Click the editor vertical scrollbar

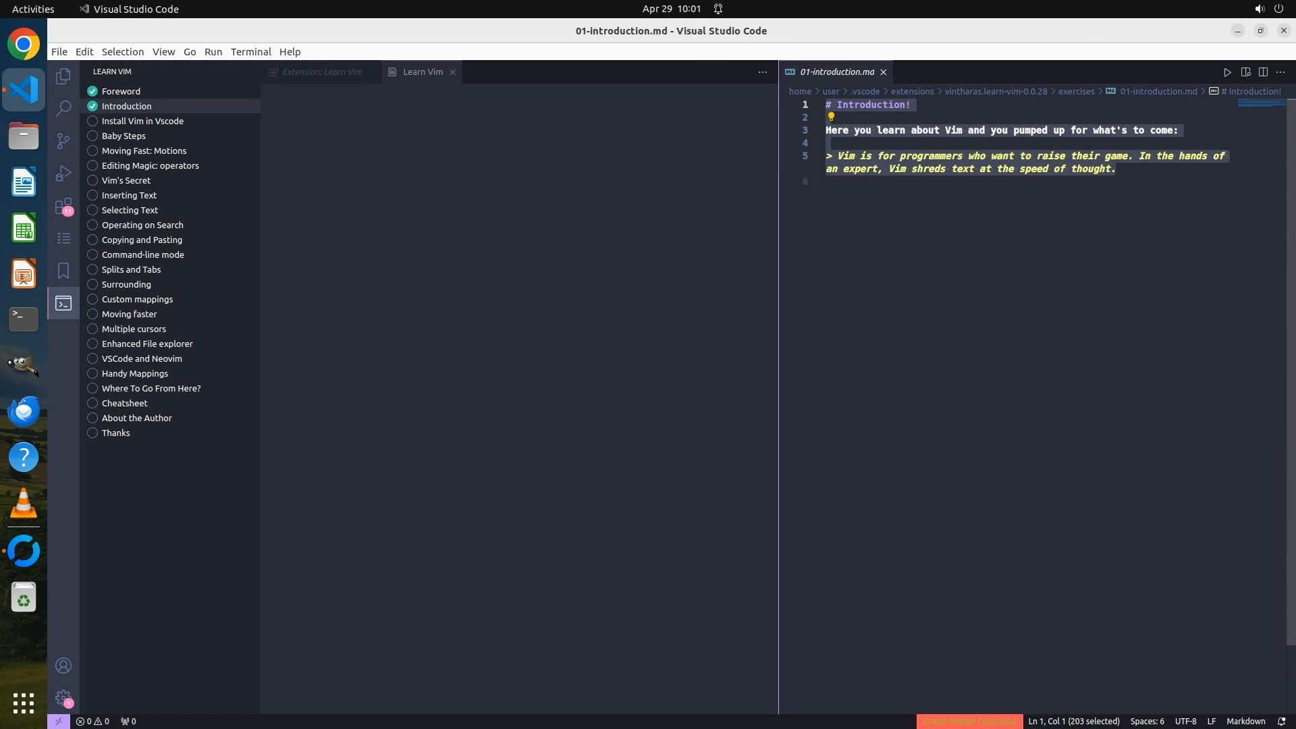[x=1291, y=371]
